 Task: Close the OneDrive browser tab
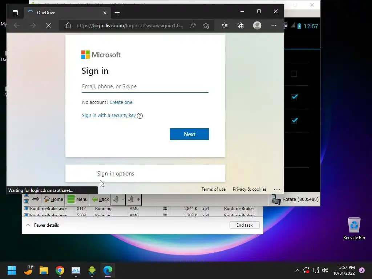click(105, 13)
